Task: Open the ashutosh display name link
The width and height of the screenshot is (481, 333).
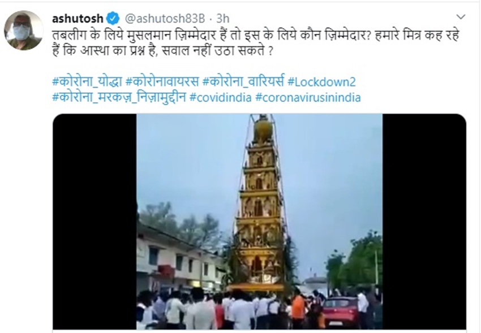Action: coord(78,19)
